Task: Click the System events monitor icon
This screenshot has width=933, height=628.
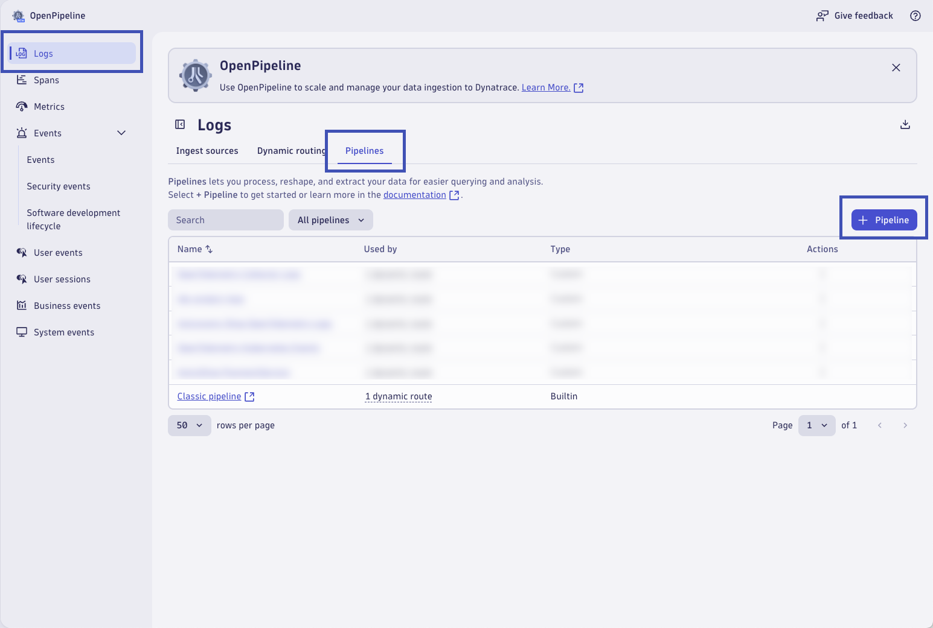Action: coord(22,332)
